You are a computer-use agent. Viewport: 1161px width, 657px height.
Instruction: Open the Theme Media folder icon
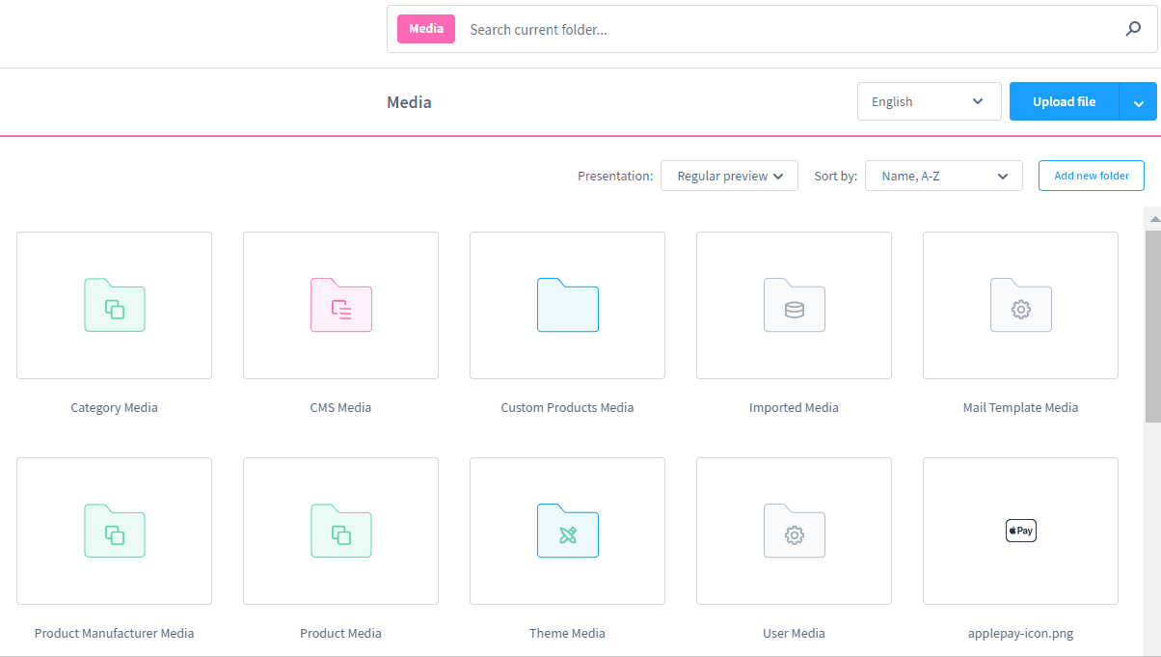(567, 531)
